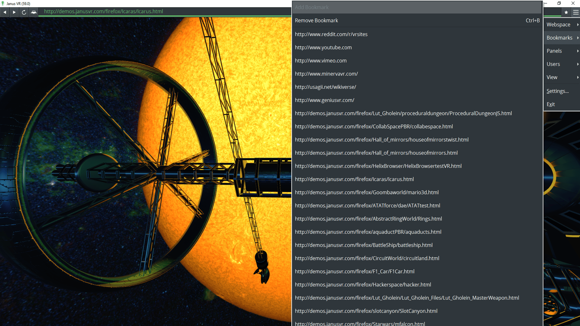Select Remove Bookmark in the Bookmarks menu
580x326 pixels.
316,21
